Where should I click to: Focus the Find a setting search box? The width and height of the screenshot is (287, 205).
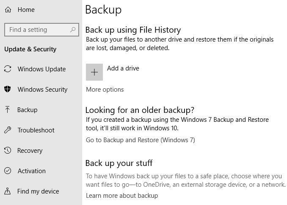[x=42, y=30]
